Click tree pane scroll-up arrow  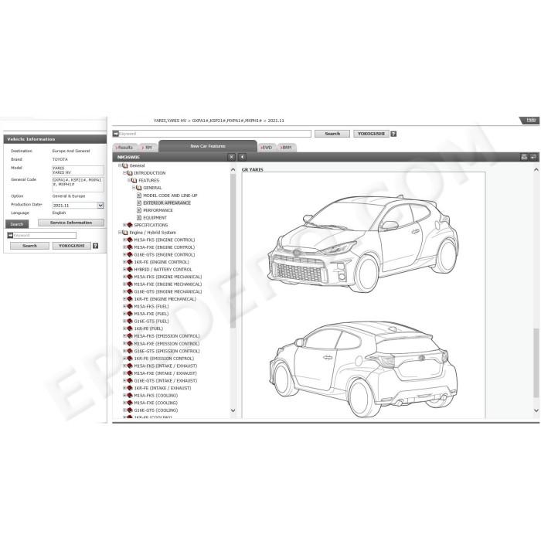(233, 169)
